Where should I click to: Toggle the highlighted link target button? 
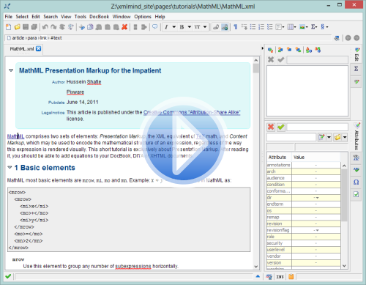tap(225, 27)
